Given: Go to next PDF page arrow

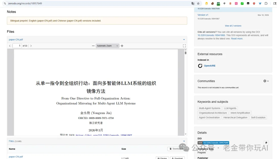Looking at the screenshot, I should (x=31, y=46).
